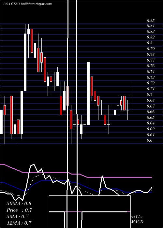This screenshot has height=228, width=163.
Task: Click the last candlestick with wick to 0.72
Action: (131, 96)
